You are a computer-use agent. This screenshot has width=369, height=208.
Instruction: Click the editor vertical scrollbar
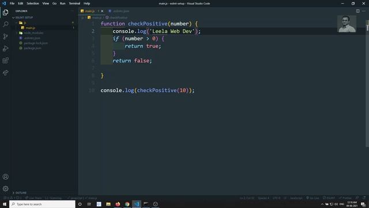[367, 83]
